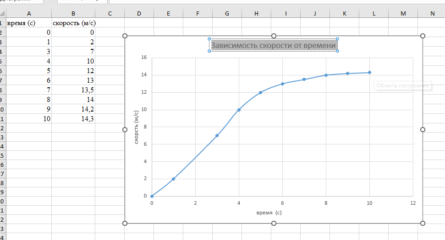This screenshot has width=445, height=240.
Task: Click the chart's top-center resize handle
Action: point(274,36)
